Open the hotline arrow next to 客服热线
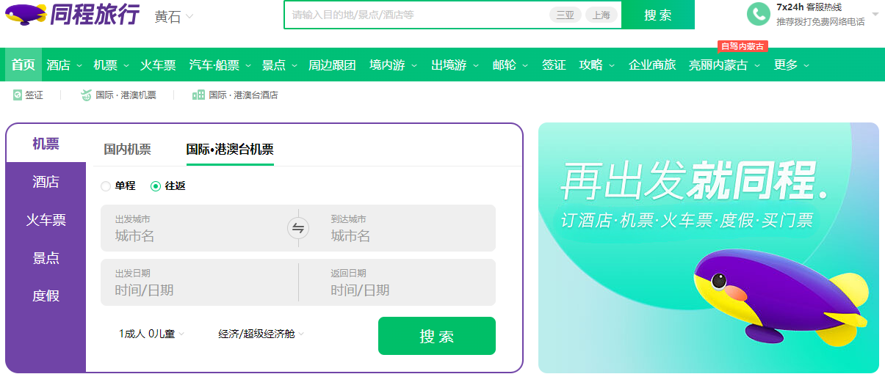885x374 pixels. pyautogui.click(x=875, y=14)
